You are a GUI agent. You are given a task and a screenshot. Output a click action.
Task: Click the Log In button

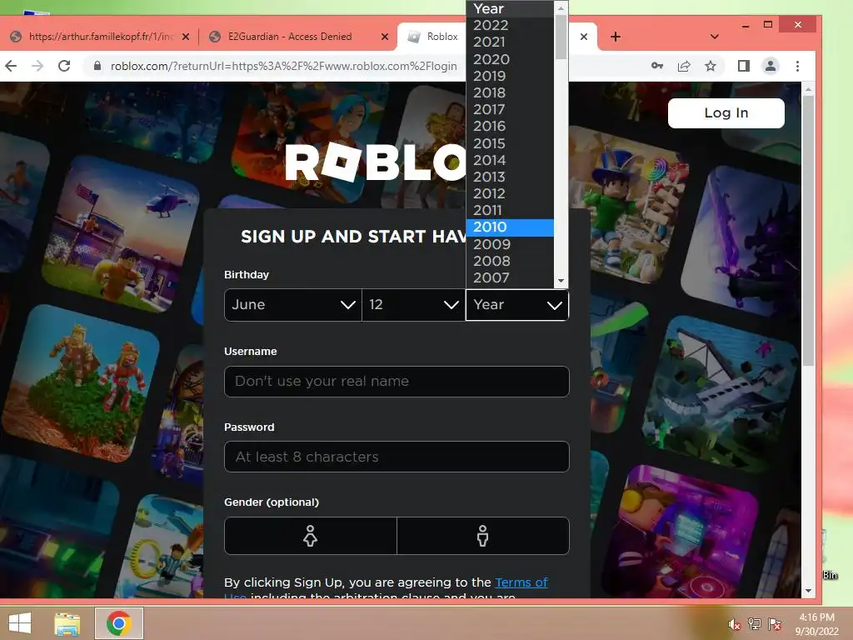(726, 113)
